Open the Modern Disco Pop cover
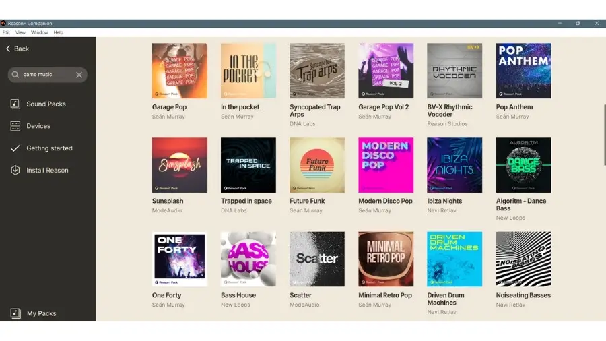Image resolution: width=606 pixels, height=341 pixels. pos(386,165)
